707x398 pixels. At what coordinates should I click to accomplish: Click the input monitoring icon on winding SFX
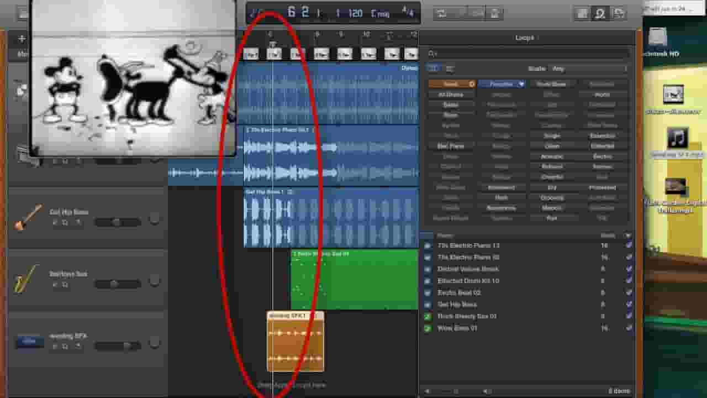78,346
